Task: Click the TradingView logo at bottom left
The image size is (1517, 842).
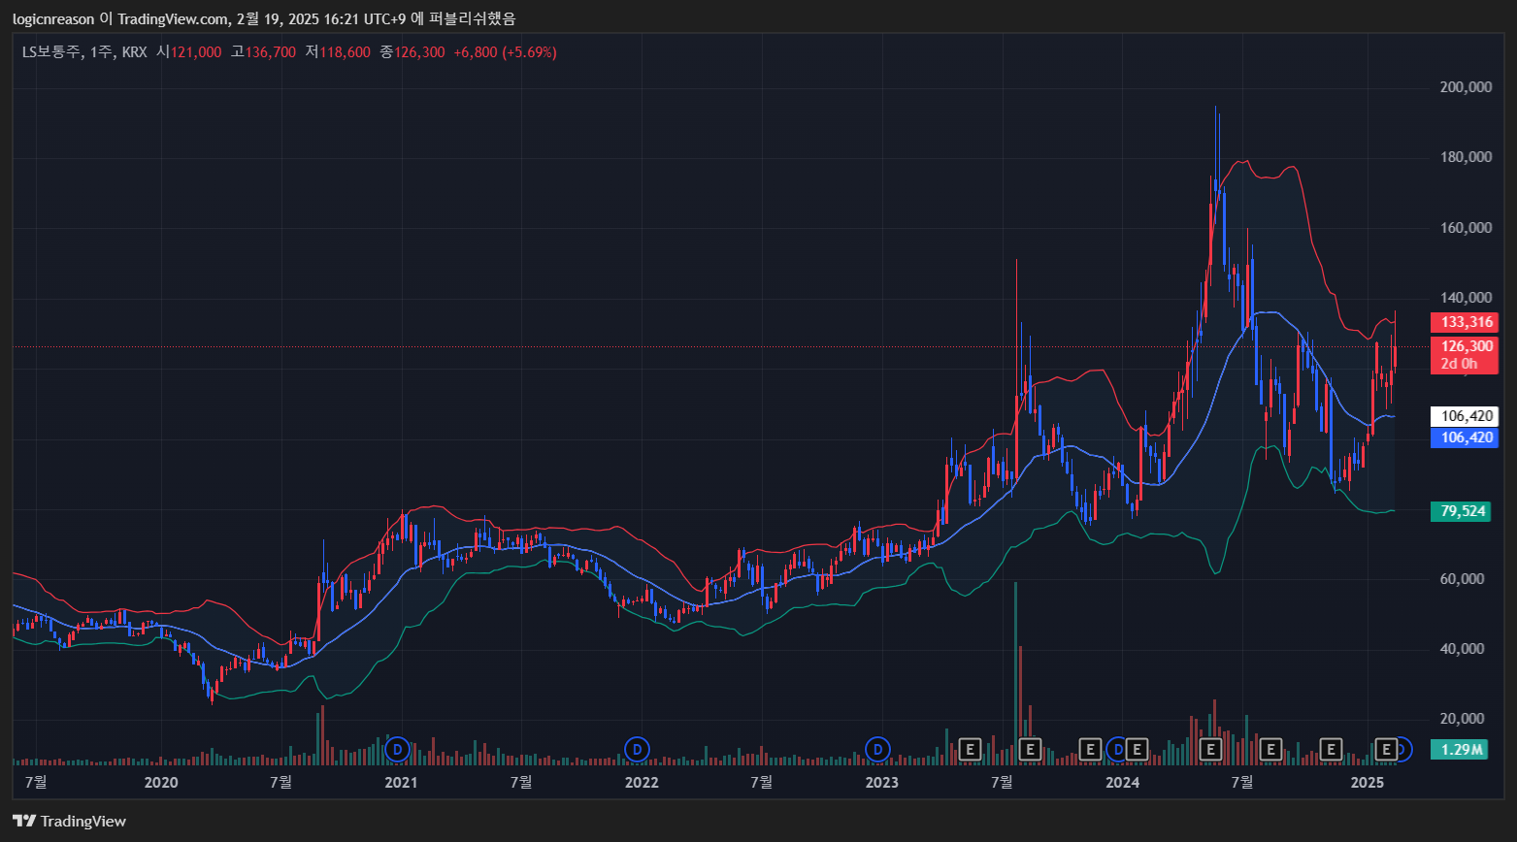Action: tap(69, 821)
